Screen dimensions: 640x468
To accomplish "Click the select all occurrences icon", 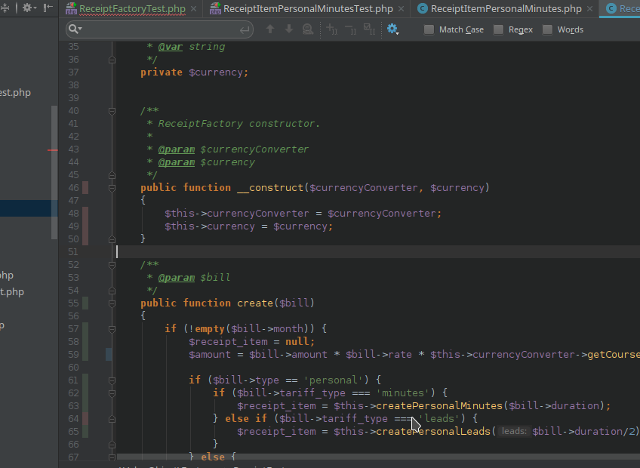I will [369, 29].
